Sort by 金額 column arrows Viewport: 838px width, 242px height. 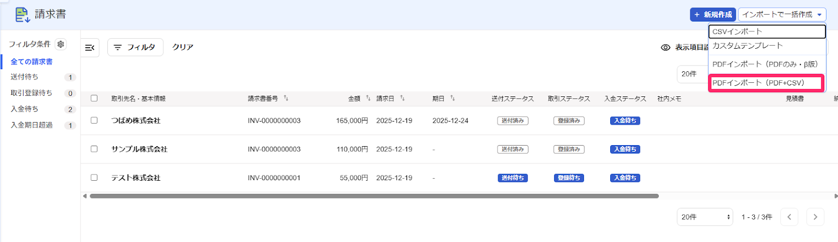(368, 98)
